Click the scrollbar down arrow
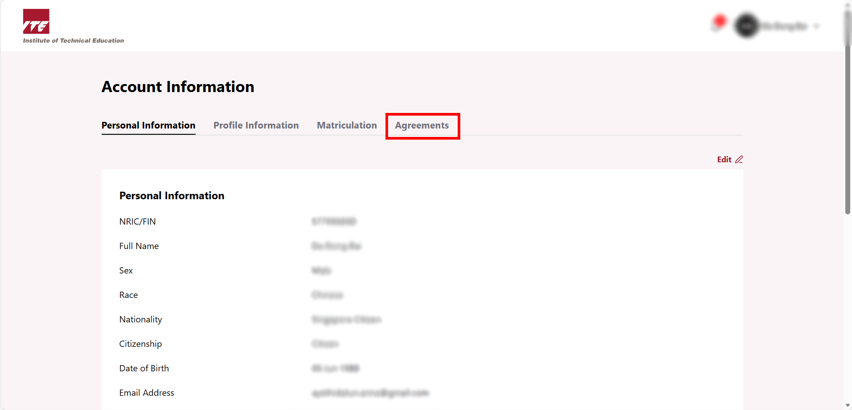Screen dimensions: 852x410 point(848,405)
